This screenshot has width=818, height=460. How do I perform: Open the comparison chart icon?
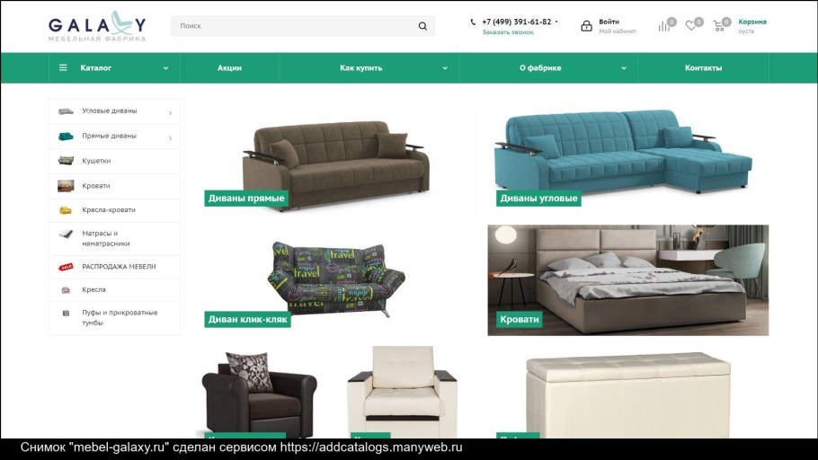click(663, 25)
